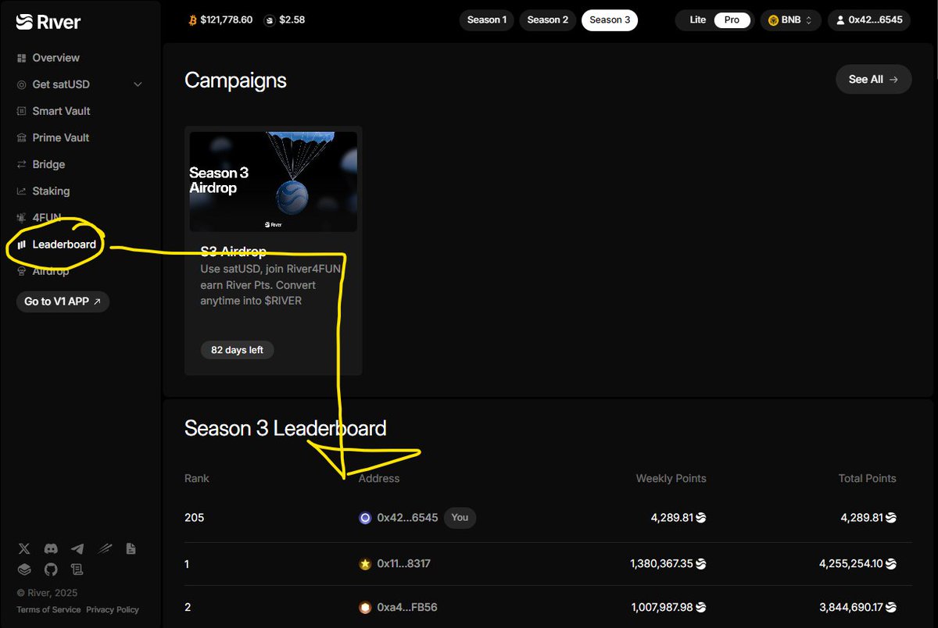Open the GitHub icon in sidebar footer
The height and width of the screenshot is (628, 938).
pyautogui.click(x=51, y=569)
